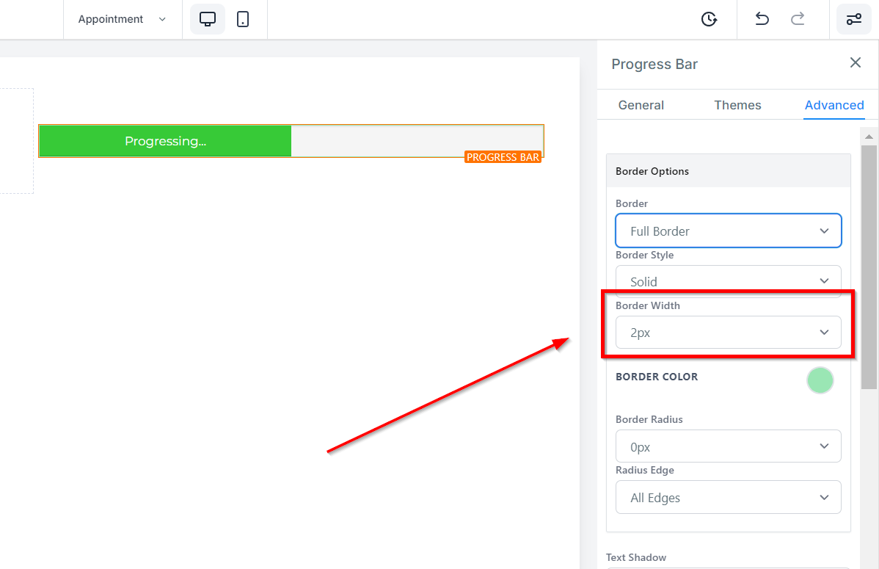Open the settings sliders icon

point(854,19)
